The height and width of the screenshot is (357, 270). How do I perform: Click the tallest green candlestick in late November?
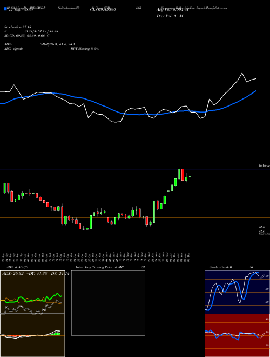[x=154, y=211]
